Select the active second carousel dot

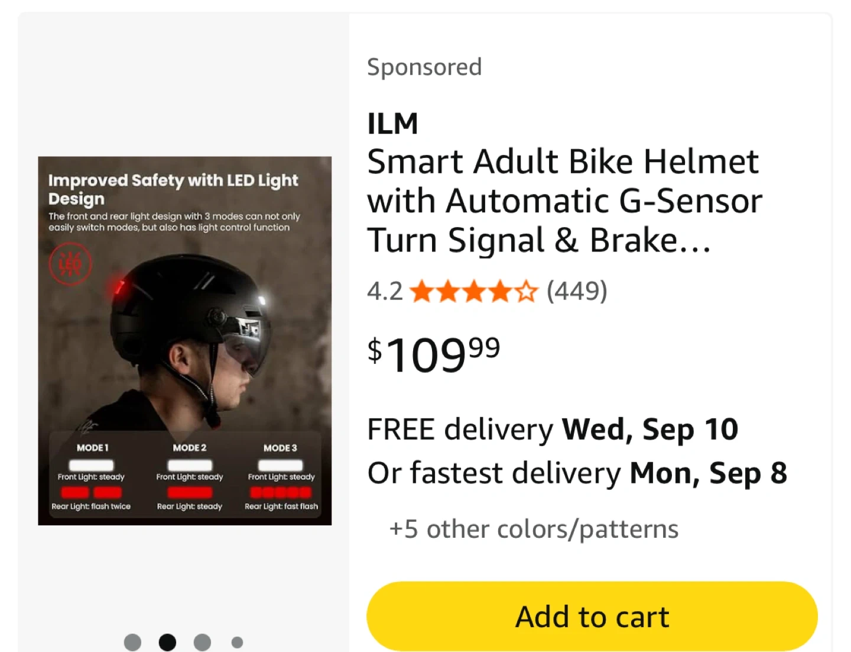pos(167,642)
